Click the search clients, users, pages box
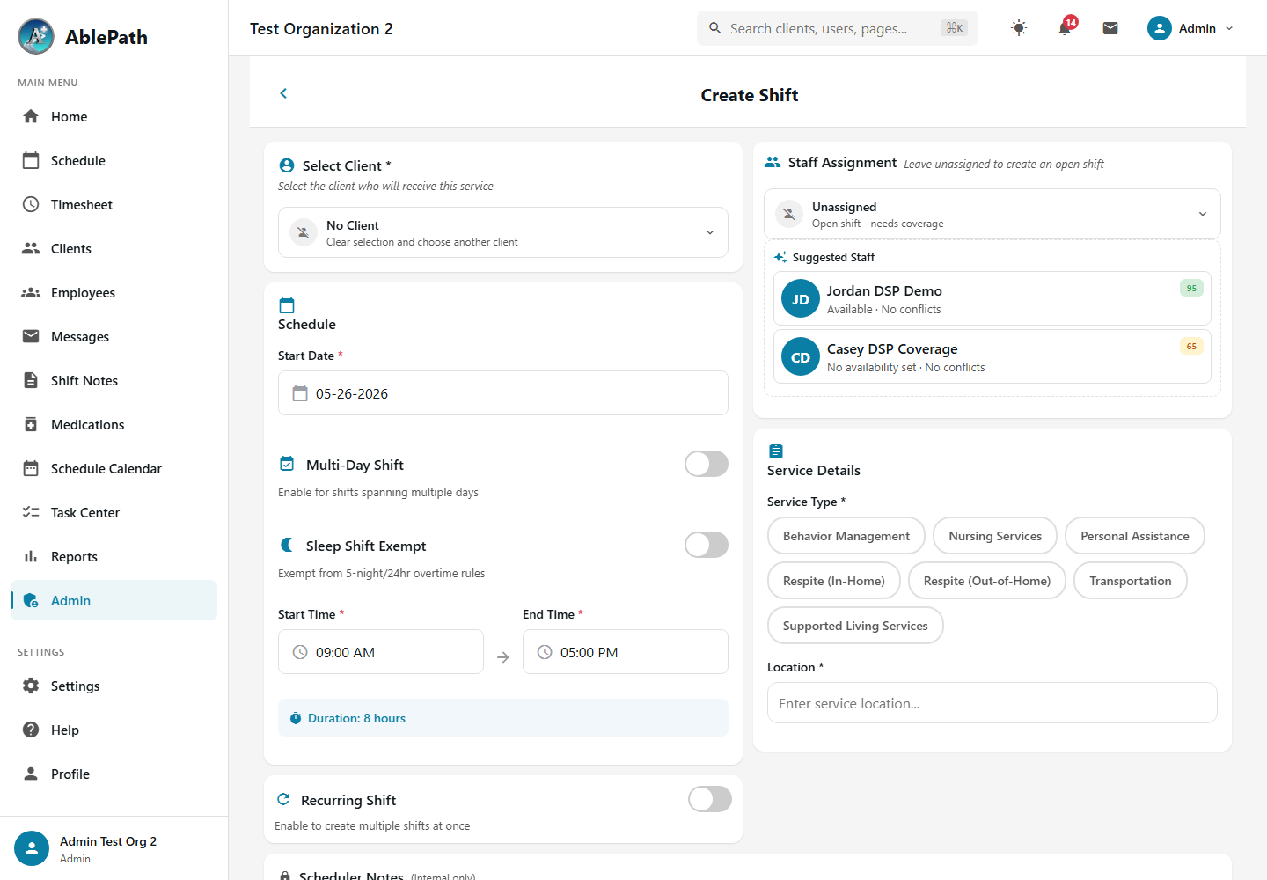The height and width of the screenshot is (880, 1267). coord(838,28)
